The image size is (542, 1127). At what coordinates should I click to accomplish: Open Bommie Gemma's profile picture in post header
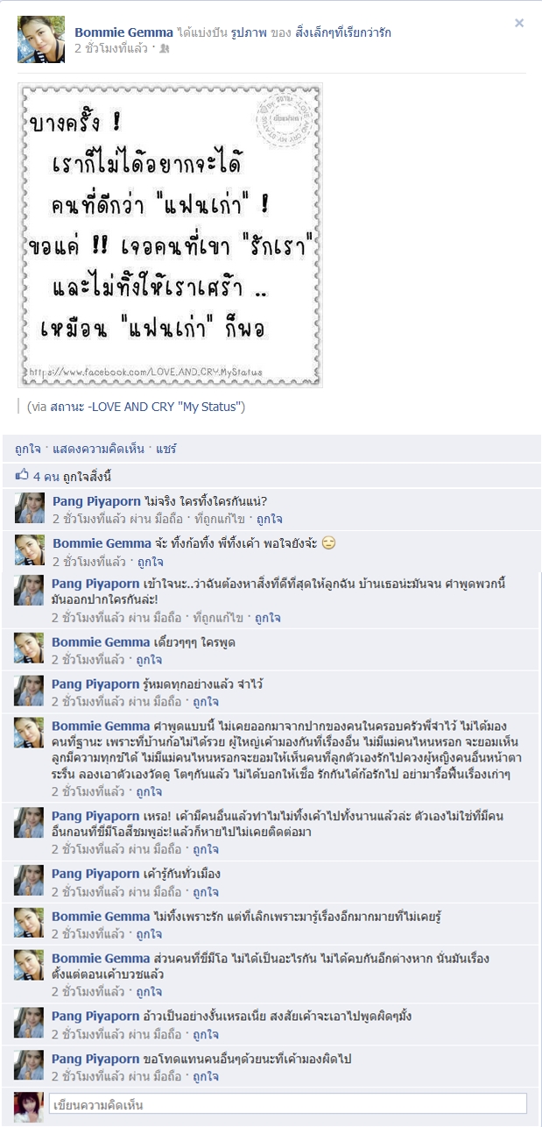[40, 39]
